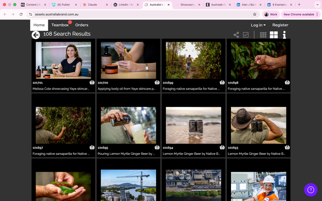
Task: Add asset 101699 to basket
Action: click(x=222, y=82)
